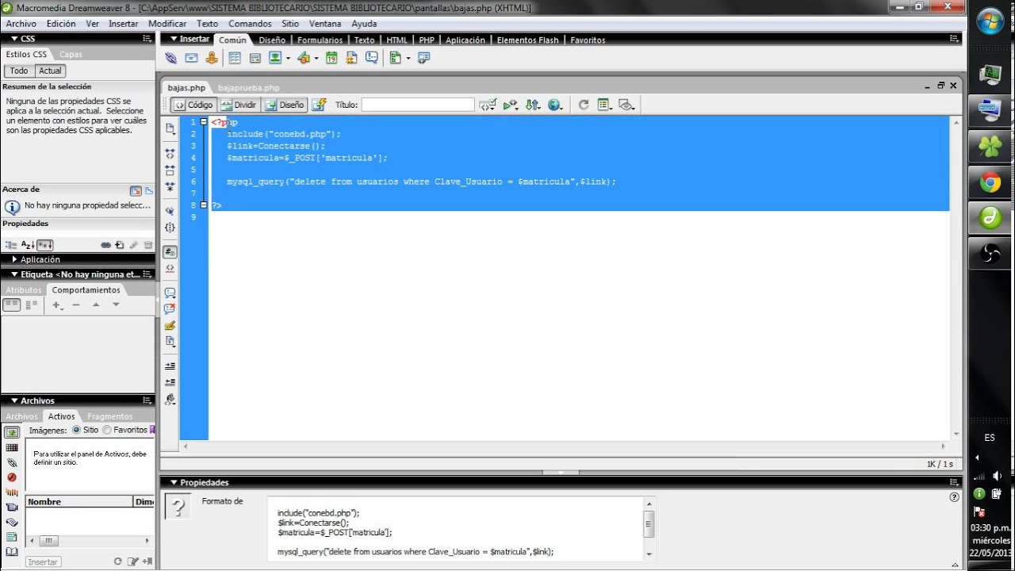
Task: Show the URLs category in Activos panel
Action: [x=12, y=462]
